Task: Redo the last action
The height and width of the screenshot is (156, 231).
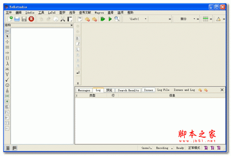Action: (49, 19)
